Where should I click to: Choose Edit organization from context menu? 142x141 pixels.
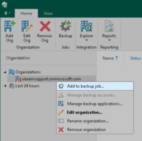pyautogui.click(x=95, y=112)
